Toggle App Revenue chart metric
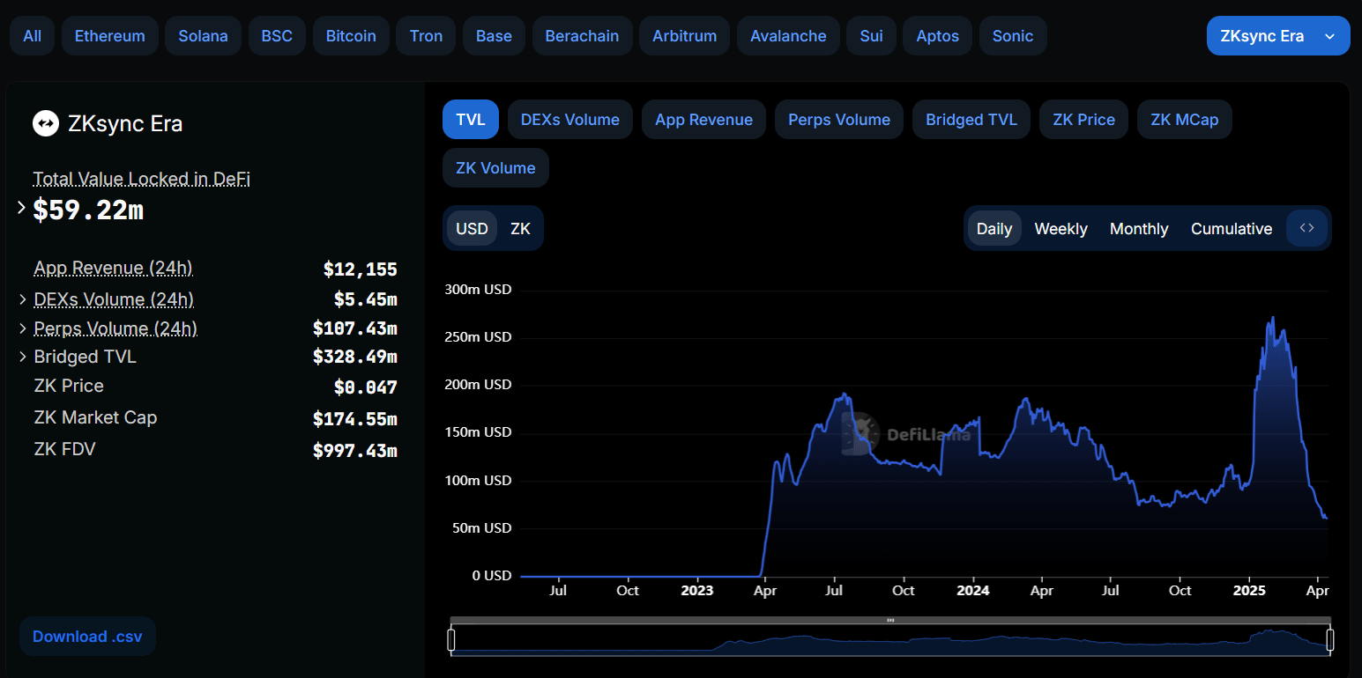1362x678 pixels. tap(703, 120)
